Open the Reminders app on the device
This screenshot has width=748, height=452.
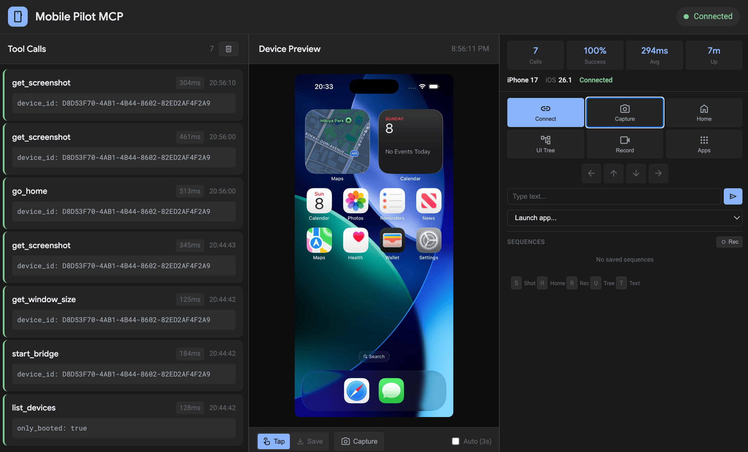pos(392,201)
